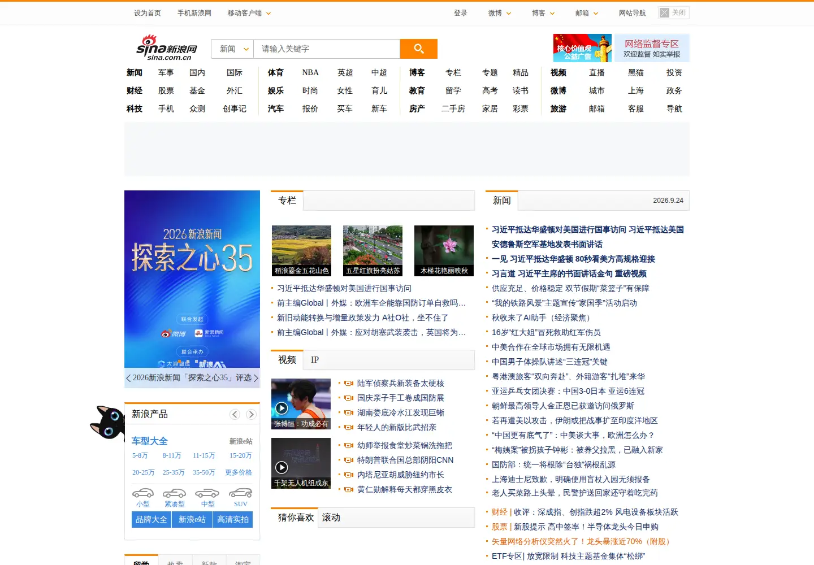Open the 木槿花艳丽映秋 photo thumbnail
814x565 pixels.
point(444,251)
